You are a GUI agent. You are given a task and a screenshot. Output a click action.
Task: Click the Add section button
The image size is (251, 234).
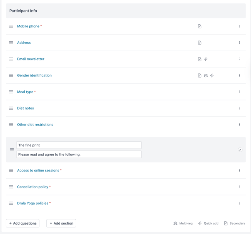pos(61,223)
